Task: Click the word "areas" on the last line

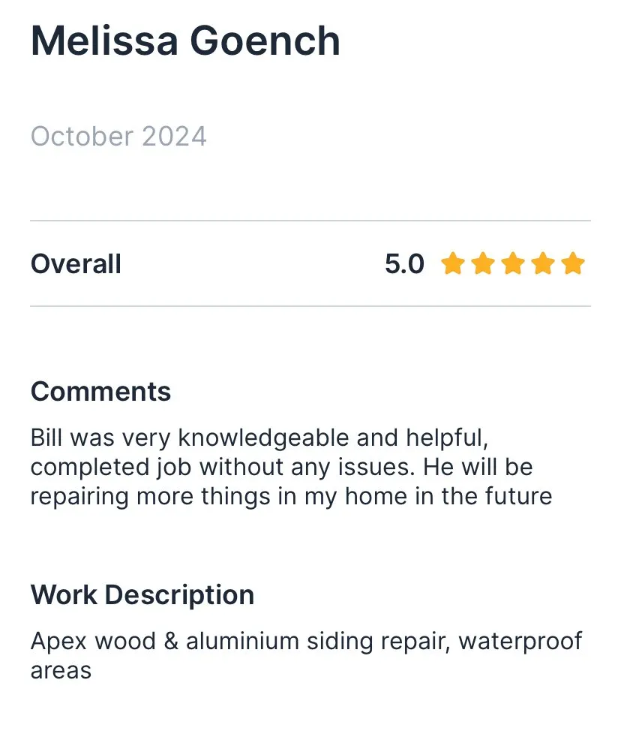Action: (61, 670)
